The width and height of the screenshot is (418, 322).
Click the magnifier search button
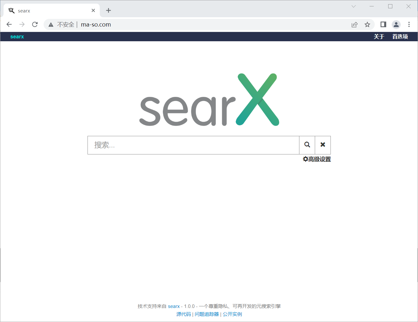point(307,145)
